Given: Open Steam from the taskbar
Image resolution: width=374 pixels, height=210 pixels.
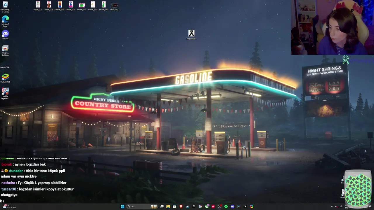Looking at the screenshot, I should (x=187, y=206).
